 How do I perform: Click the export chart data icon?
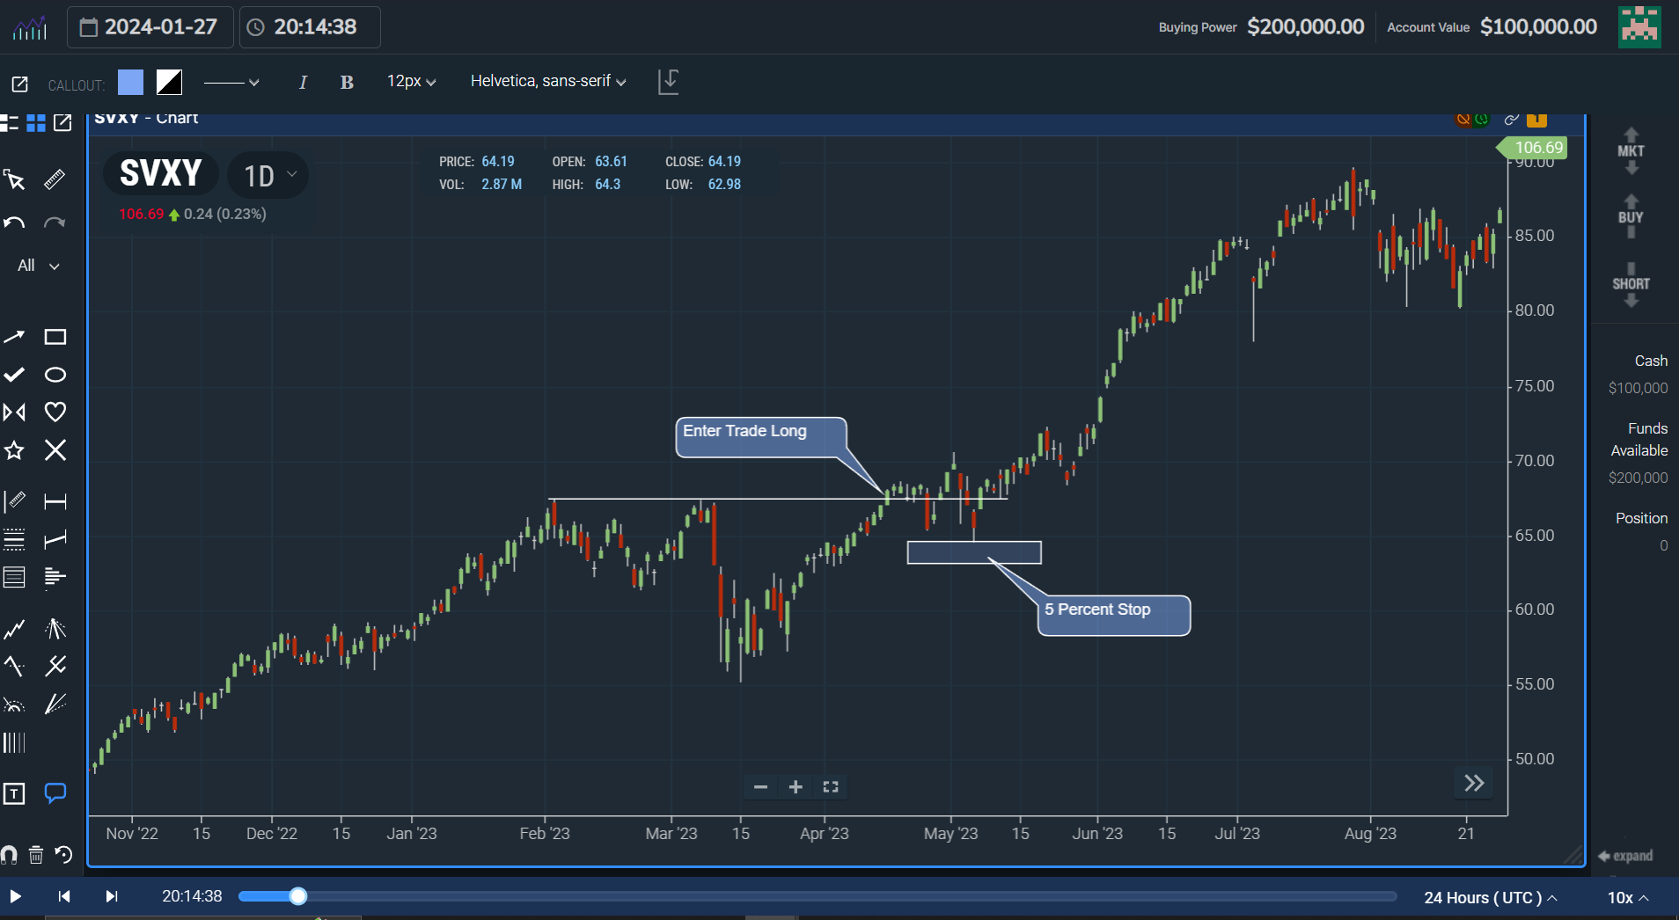668,81
